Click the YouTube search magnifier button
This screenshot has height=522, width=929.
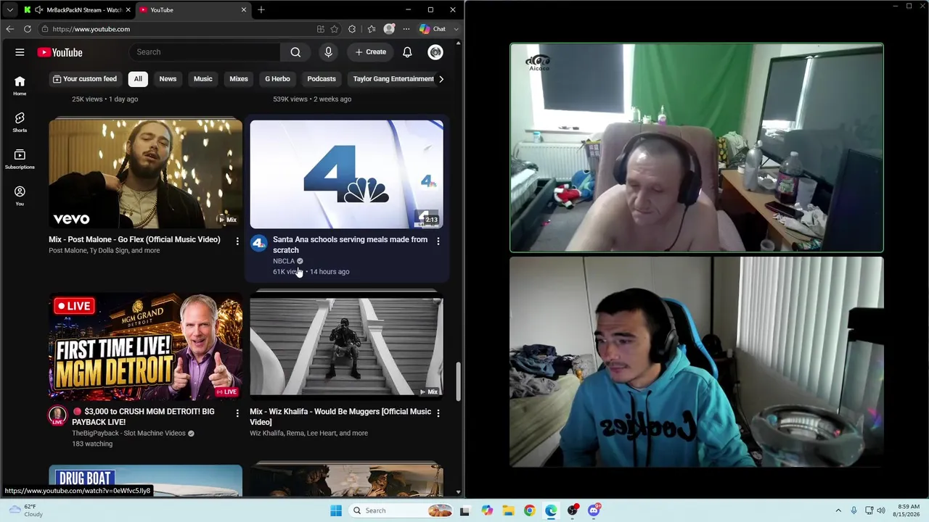coord(295,52)
